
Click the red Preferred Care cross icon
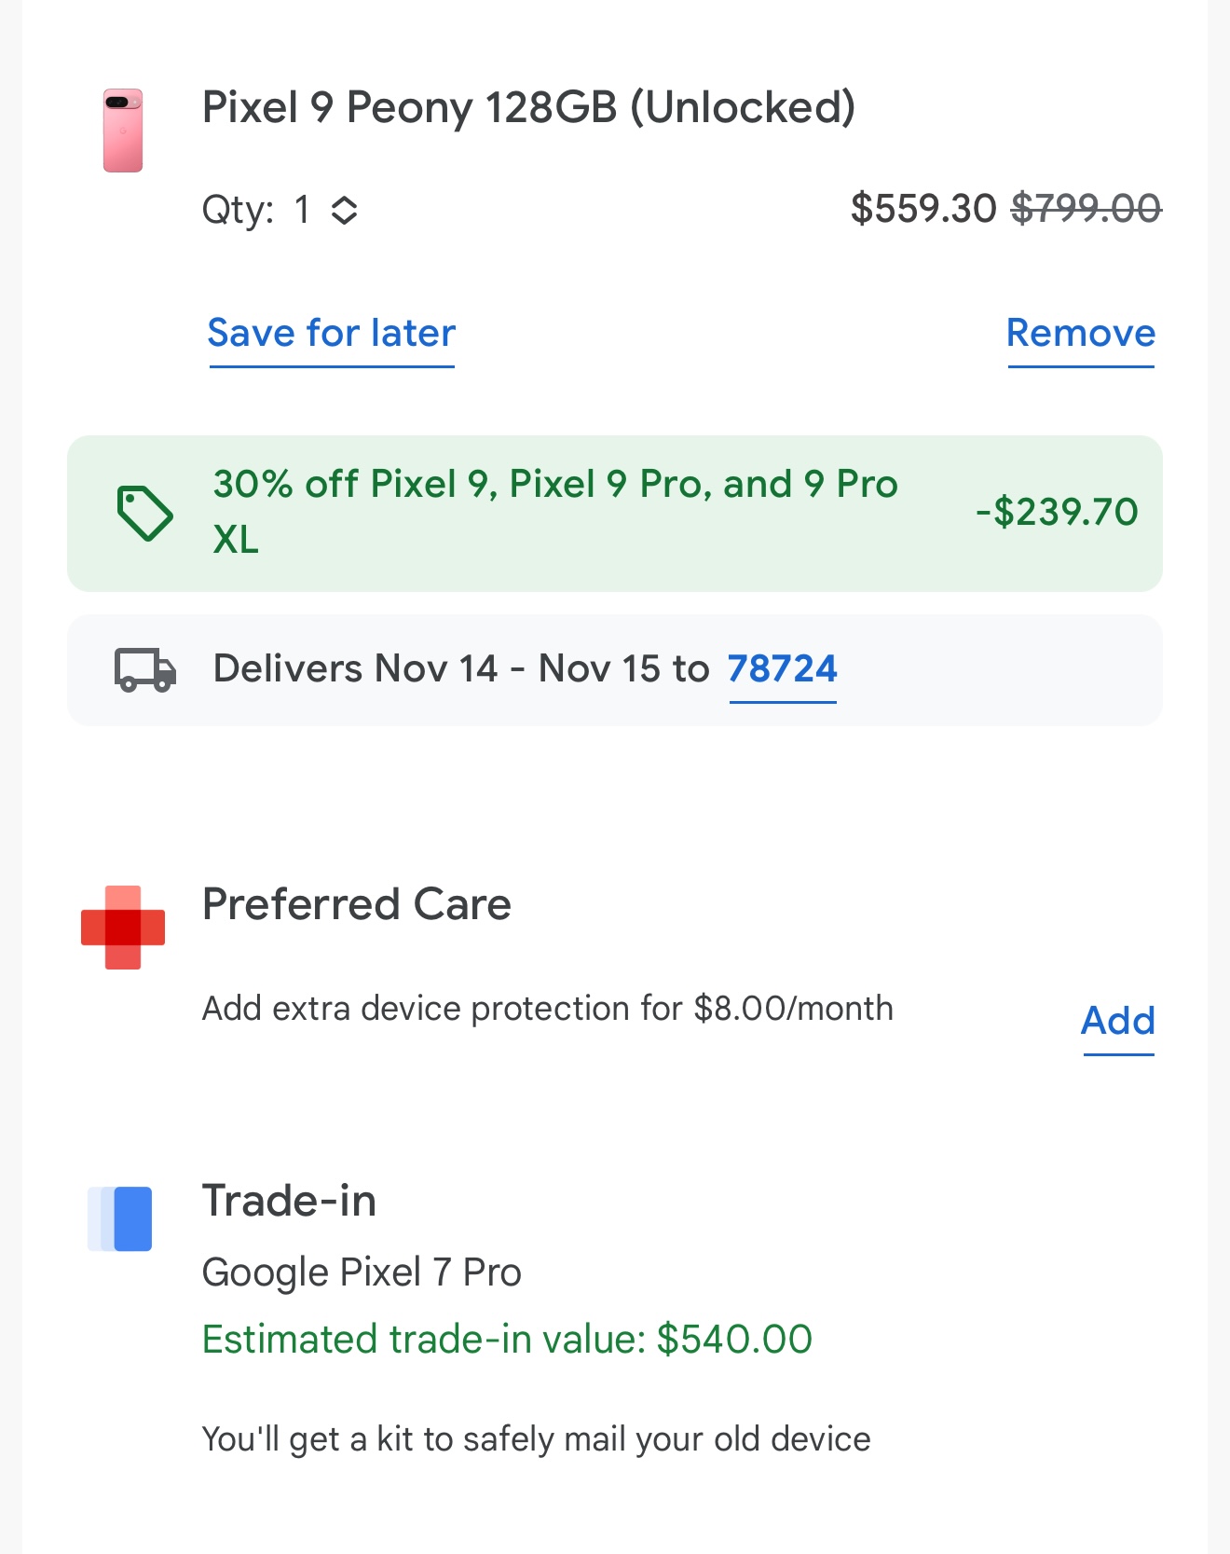pyautogui.click(x=123, y=927)
